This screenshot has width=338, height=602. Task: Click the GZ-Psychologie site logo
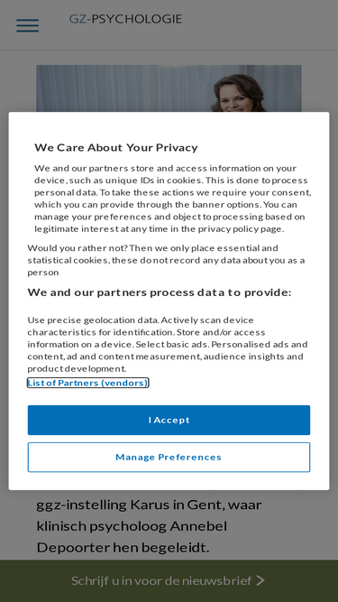tap(125, 19)
